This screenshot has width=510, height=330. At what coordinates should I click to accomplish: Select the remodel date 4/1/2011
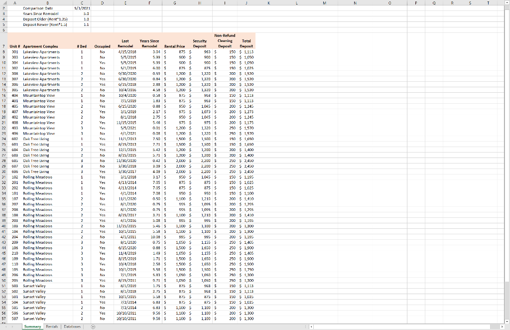click(x=126, y=237)
